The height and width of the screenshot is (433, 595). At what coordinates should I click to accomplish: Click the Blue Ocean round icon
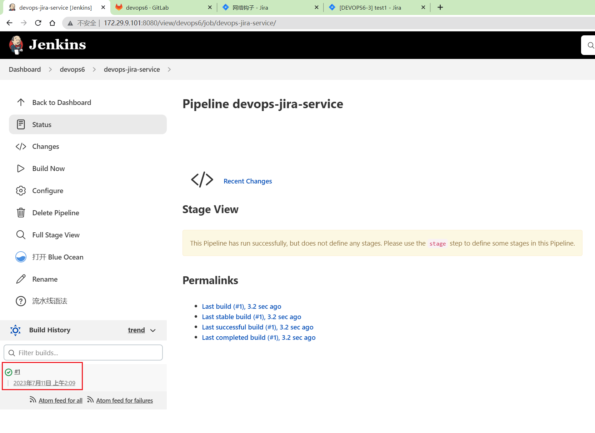[21, 257]
